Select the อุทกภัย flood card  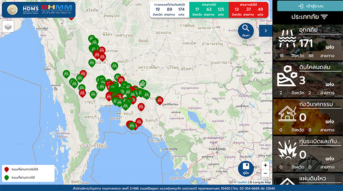click(308, 43)
